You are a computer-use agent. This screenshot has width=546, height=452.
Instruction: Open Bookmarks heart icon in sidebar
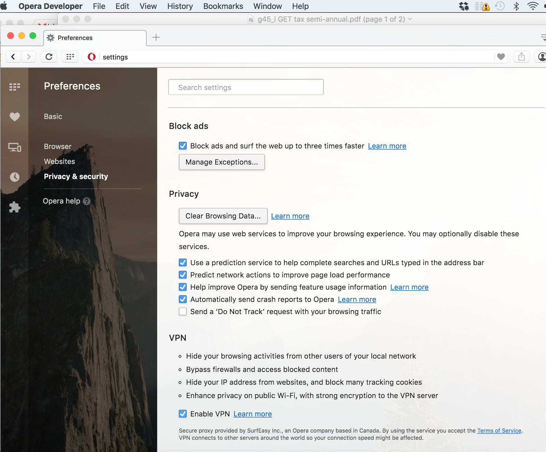15,117
